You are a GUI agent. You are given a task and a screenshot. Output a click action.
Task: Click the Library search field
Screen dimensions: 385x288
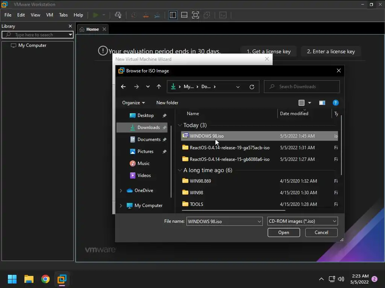37,35
